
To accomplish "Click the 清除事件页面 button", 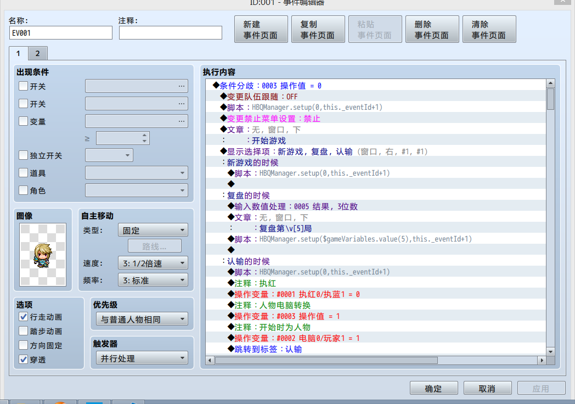I will coord(489,29).
